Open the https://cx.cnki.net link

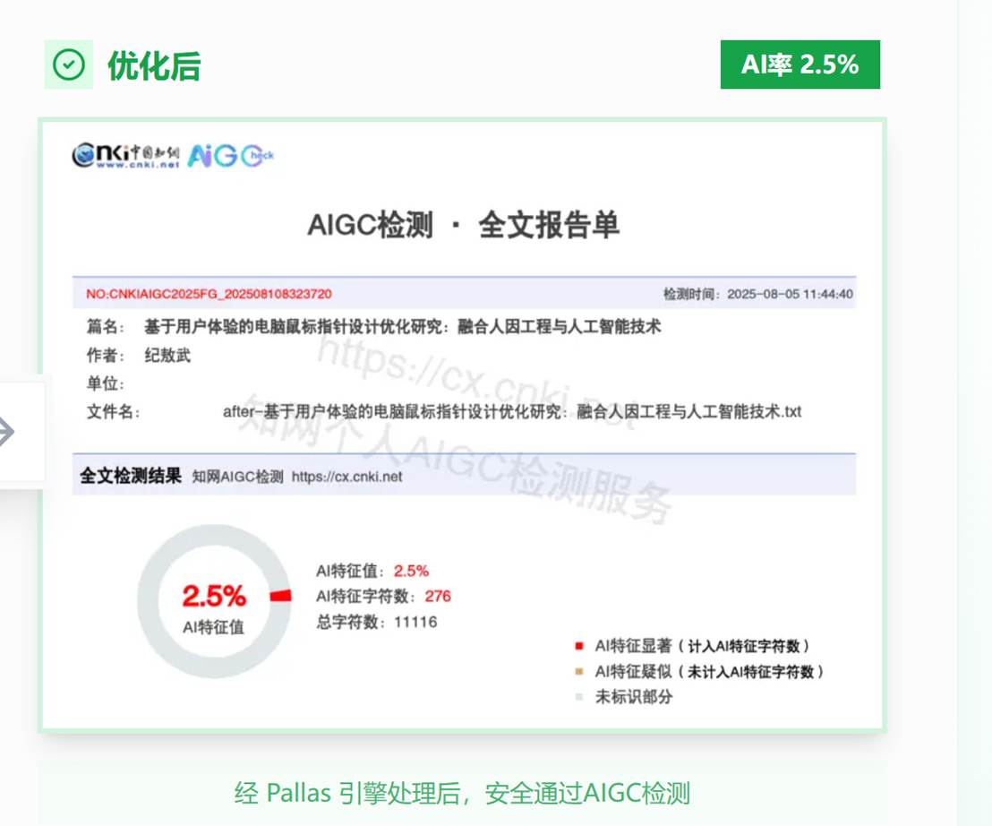346,477
